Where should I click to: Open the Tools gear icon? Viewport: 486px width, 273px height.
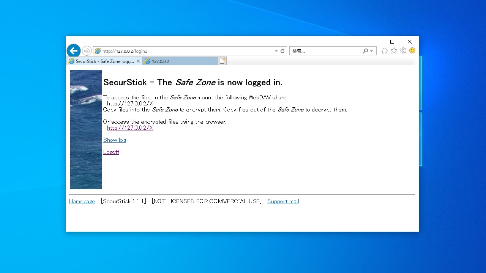[x=403, y=51]
